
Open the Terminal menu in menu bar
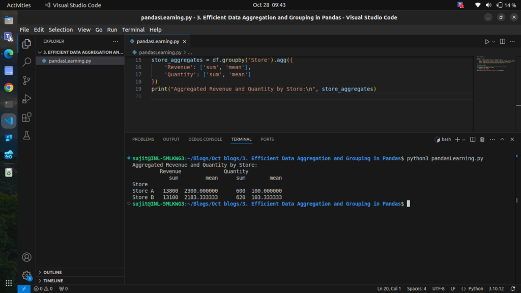(x=133, y=30)
